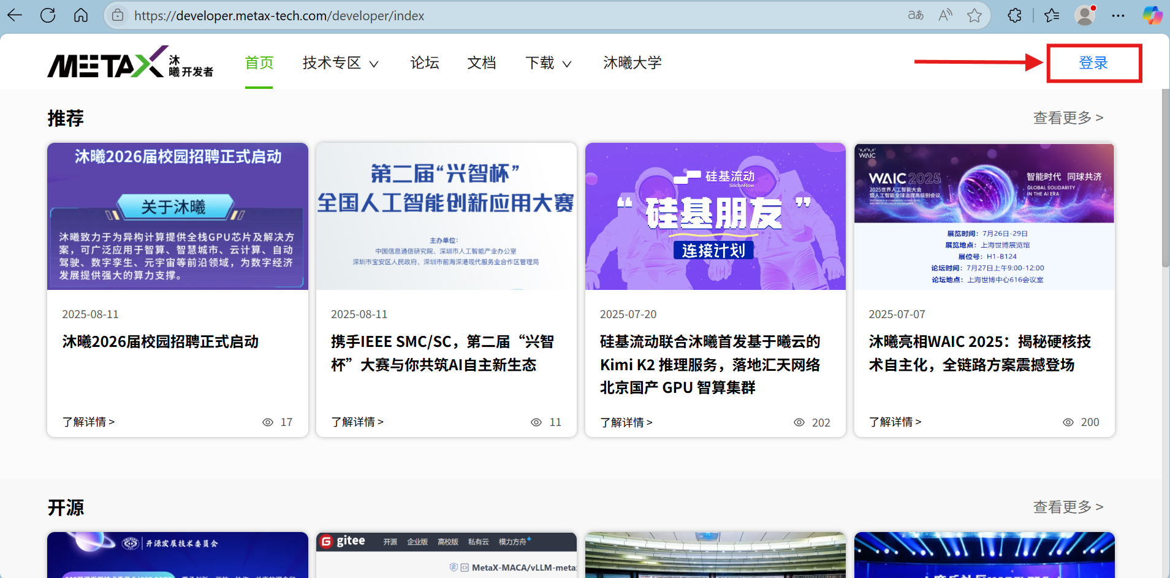
Task: Go to browser home page icon
Action: (x=81, y=15)
